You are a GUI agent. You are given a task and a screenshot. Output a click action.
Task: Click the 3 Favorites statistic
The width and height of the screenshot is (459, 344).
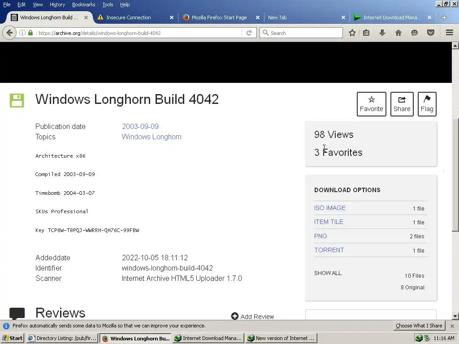tap(338, 152)
